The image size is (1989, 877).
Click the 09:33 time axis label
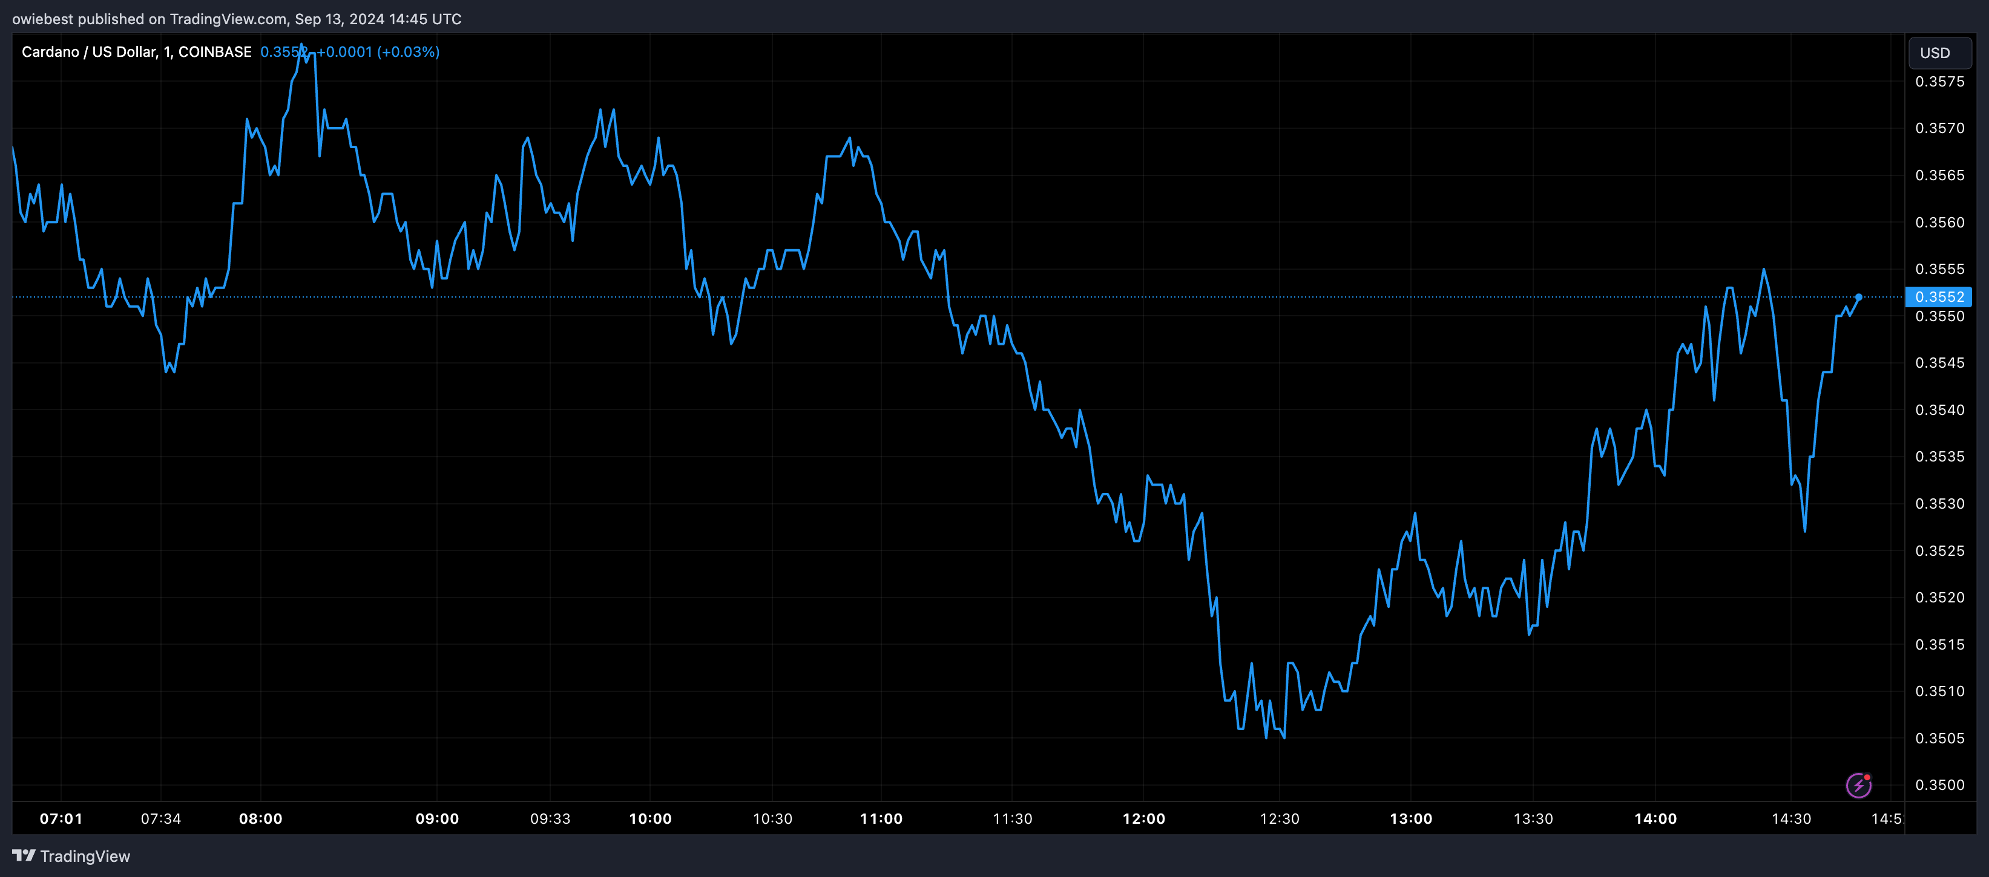[550, 818]
